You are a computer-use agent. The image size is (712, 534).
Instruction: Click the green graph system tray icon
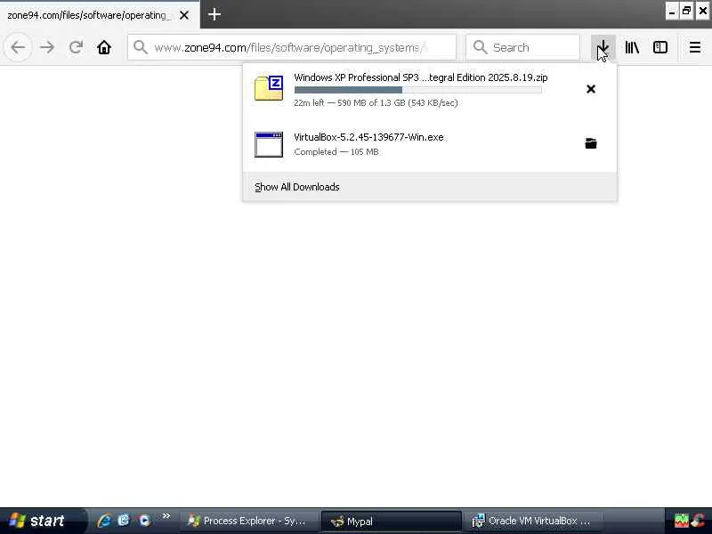(x=681, y=521)
